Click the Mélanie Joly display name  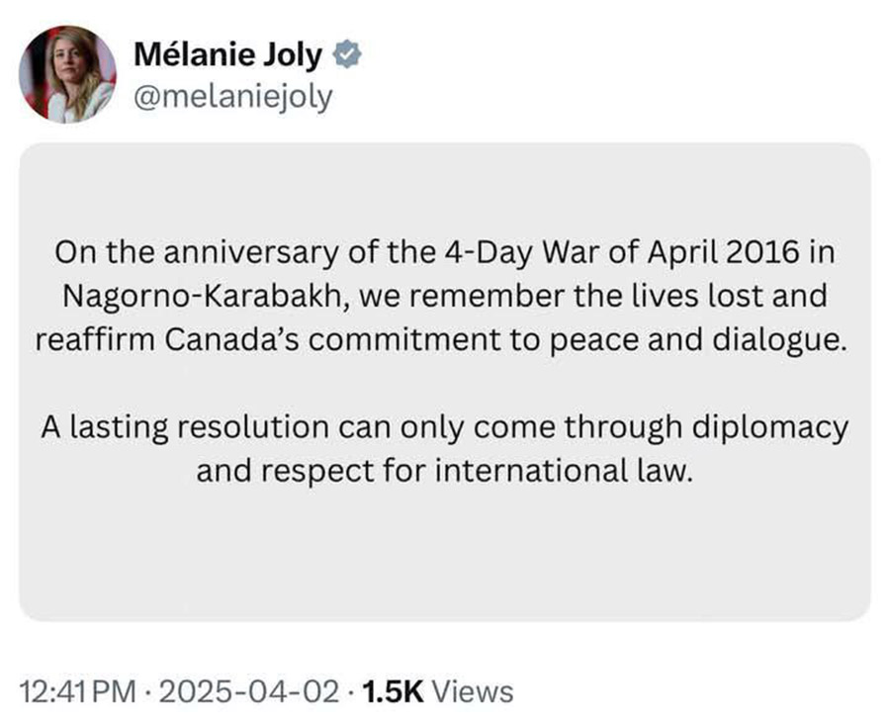click(228, 55)
